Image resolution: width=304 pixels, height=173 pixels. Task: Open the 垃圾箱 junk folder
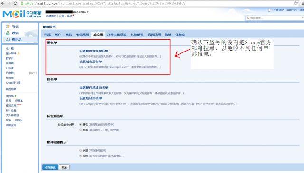tap(10, 78)
